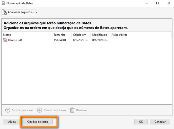Click the Numeração de Bates title icon

(4, 3)
